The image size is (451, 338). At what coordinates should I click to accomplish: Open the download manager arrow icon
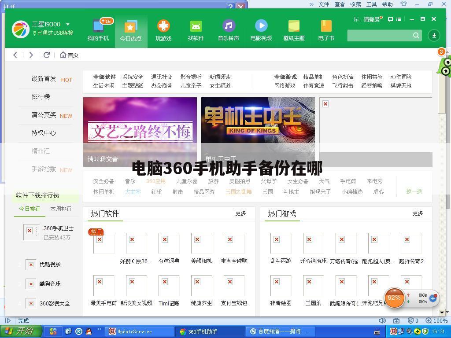click(434, 35)
